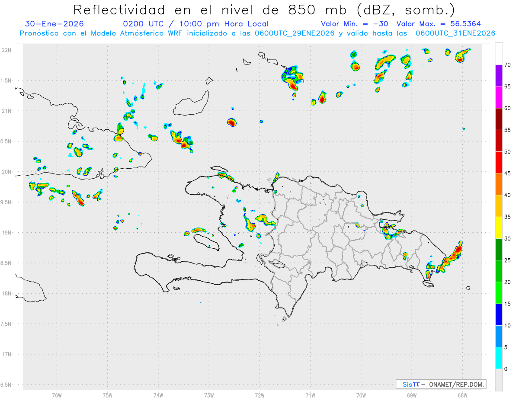Select the "Valor Max. = 56.5364" text
The height and width of the screenshot is (401, 519).
(x=439, y=24)
